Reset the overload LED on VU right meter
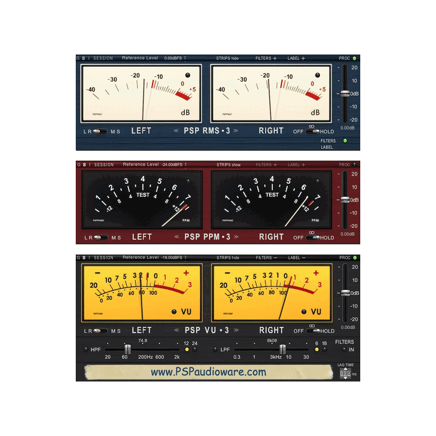This screenshot has width=436, height=436. 304,312
